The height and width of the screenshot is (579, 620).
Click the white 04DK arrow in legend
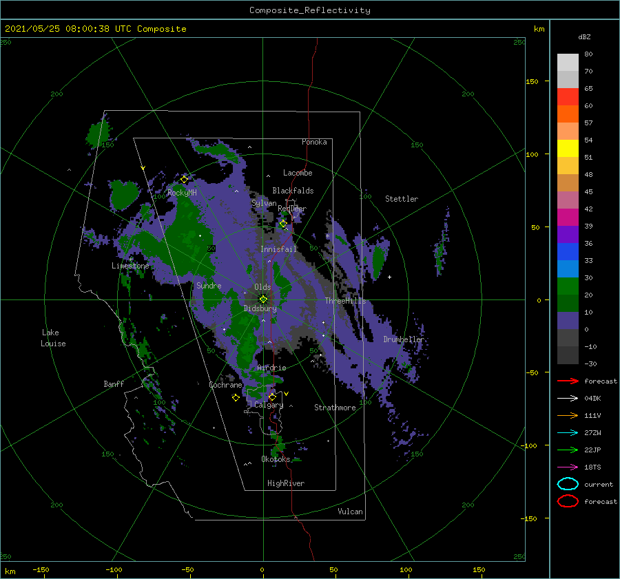click(568, 398)
